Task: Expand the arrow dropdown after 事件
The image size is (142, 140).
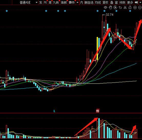Action: click(x=77, y=3)
